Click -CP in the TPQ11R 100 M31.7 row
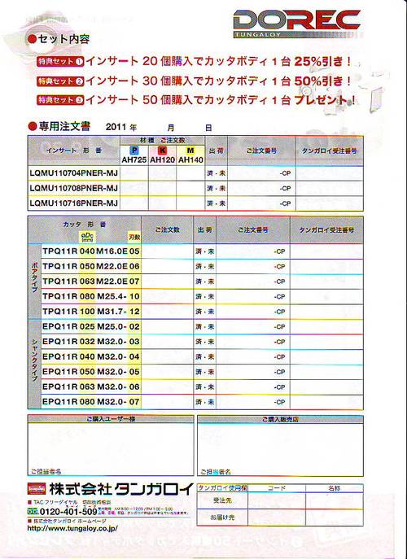The image size is (407, 559). pos(279,312)
